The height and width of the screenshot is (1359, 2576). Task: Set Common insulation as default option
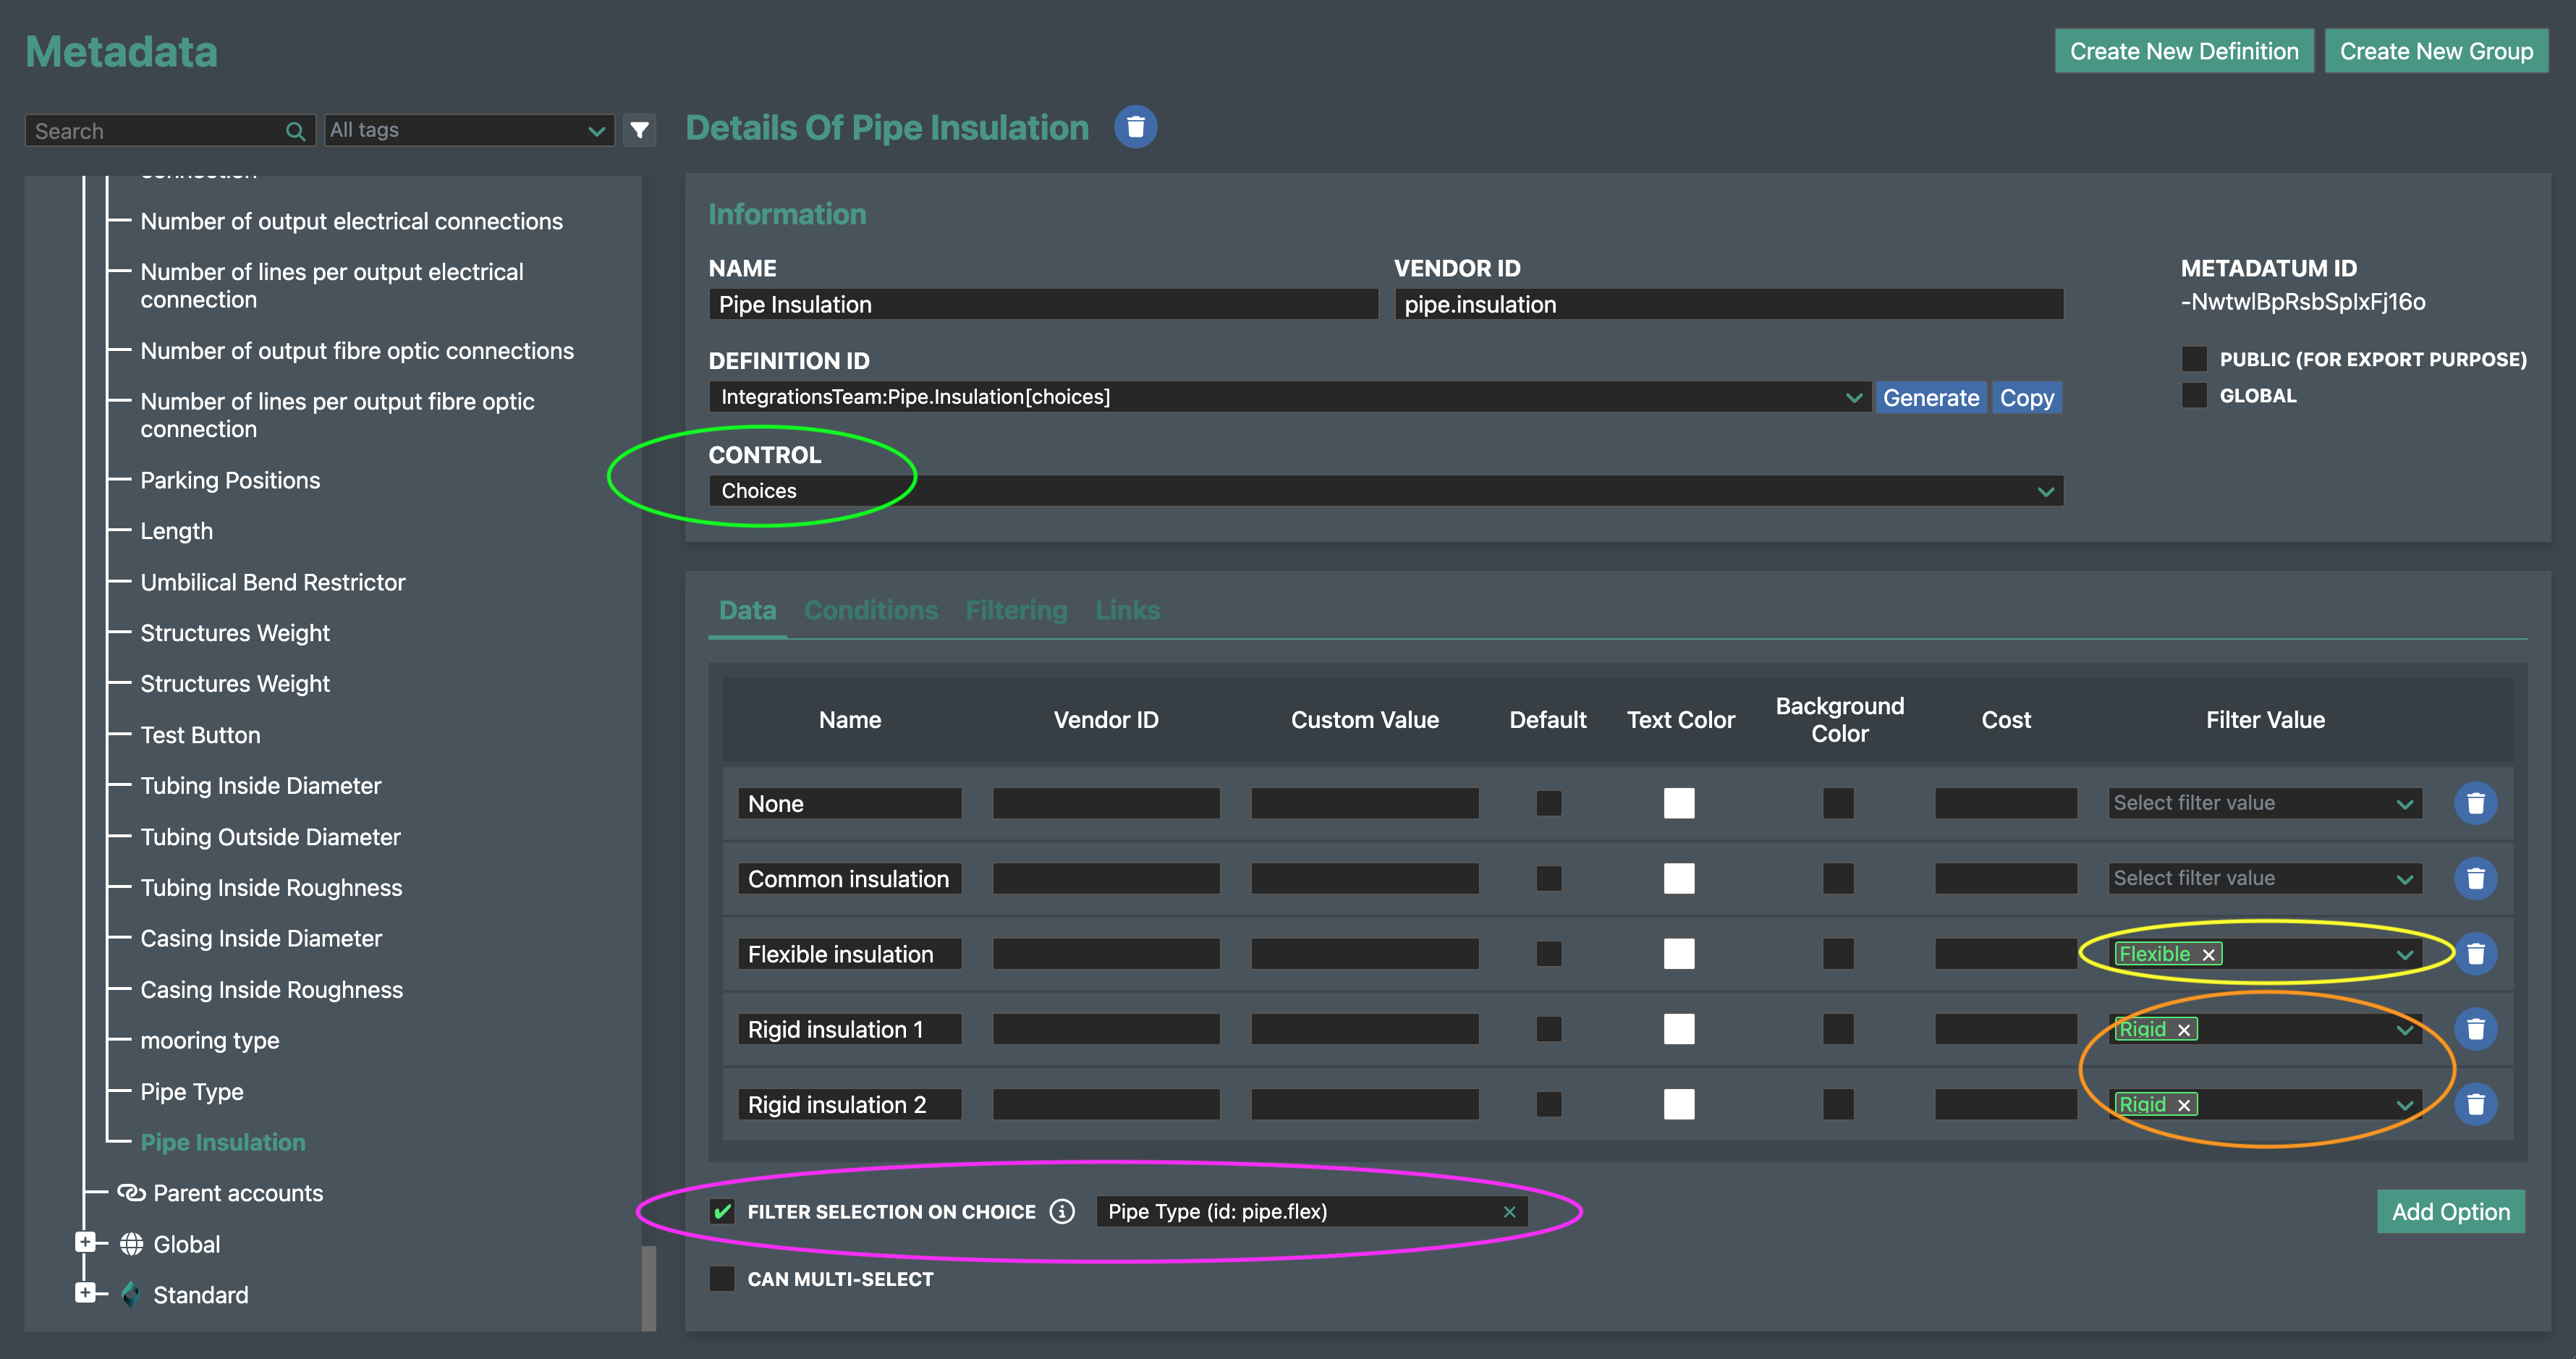1548,878
